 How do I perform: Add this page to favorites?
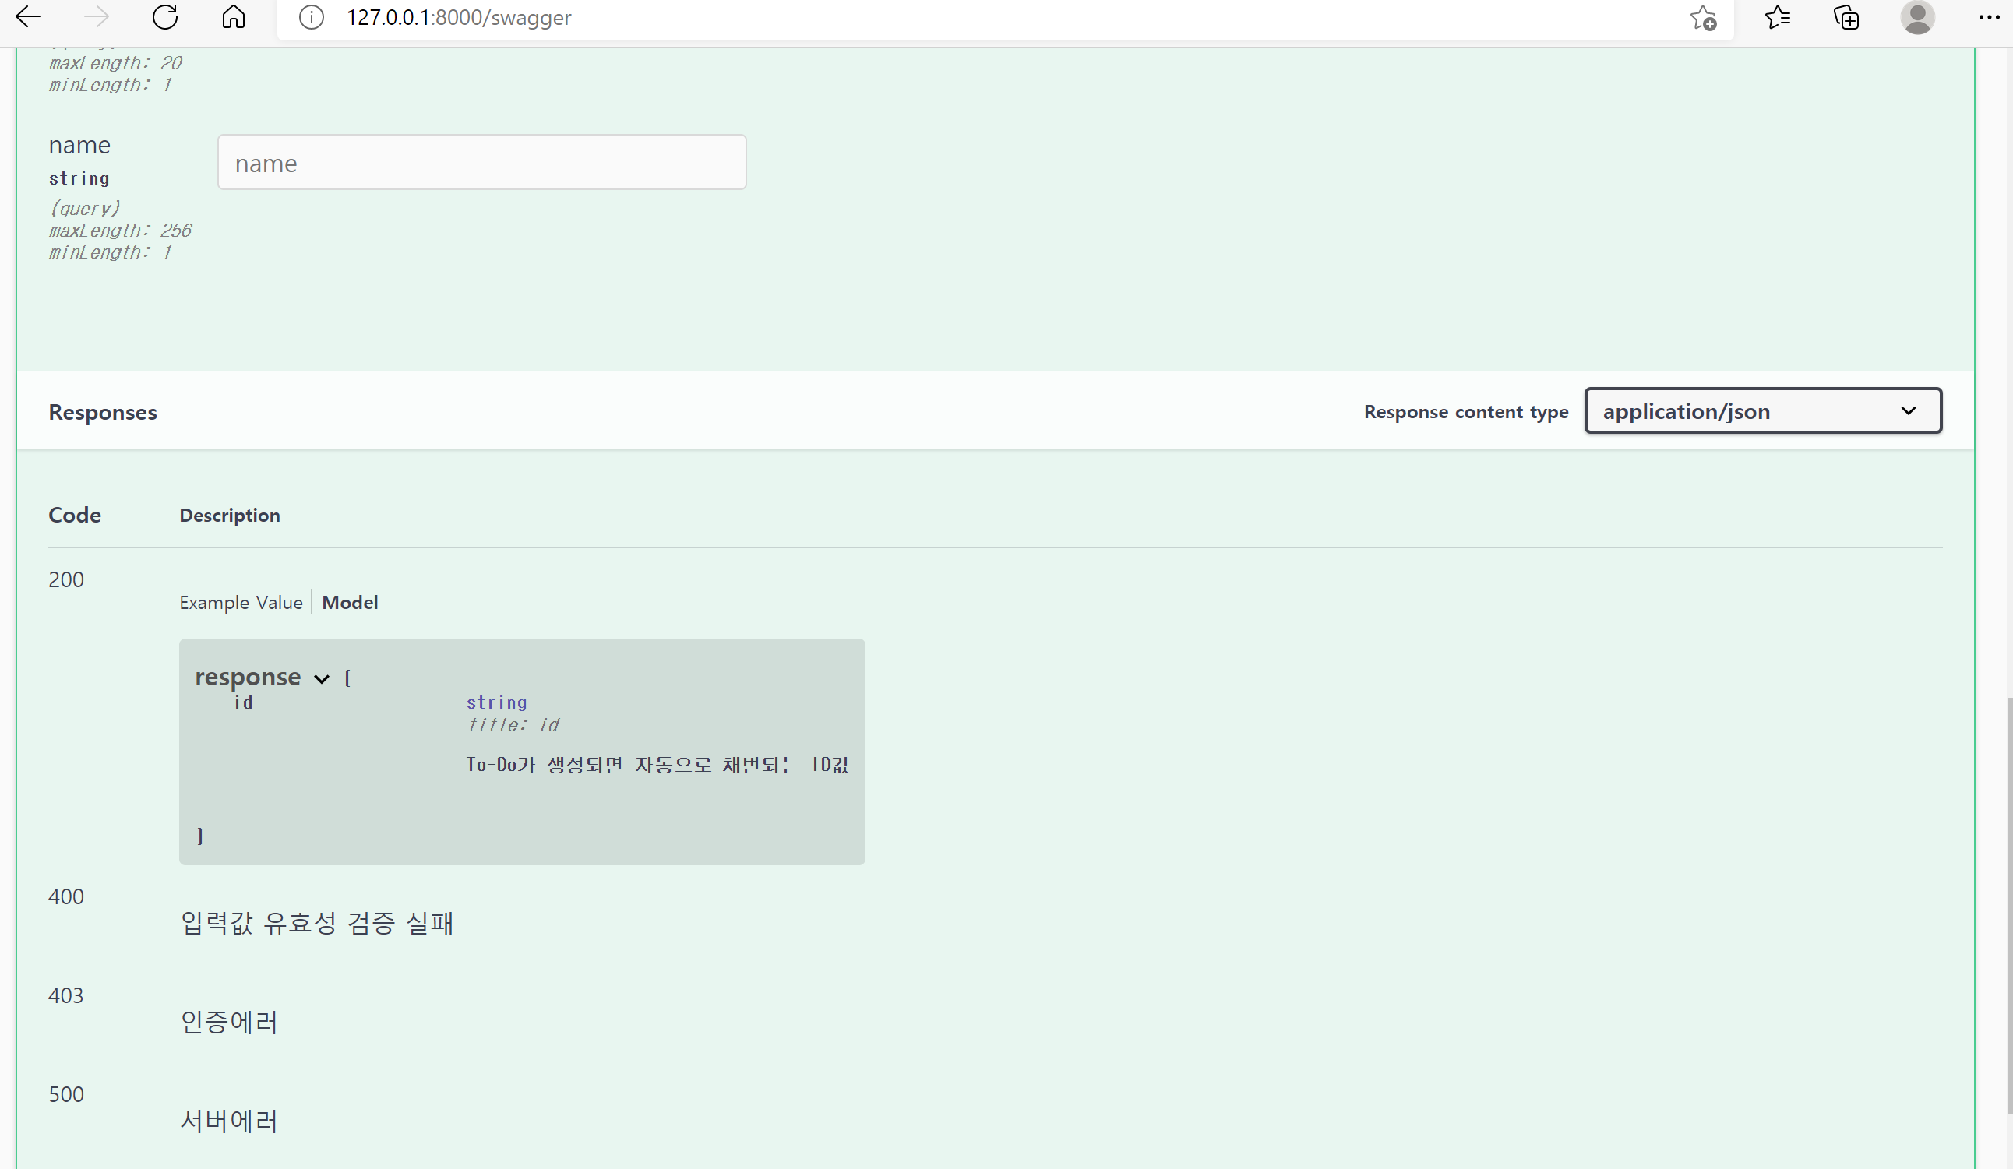point(1702,18)
